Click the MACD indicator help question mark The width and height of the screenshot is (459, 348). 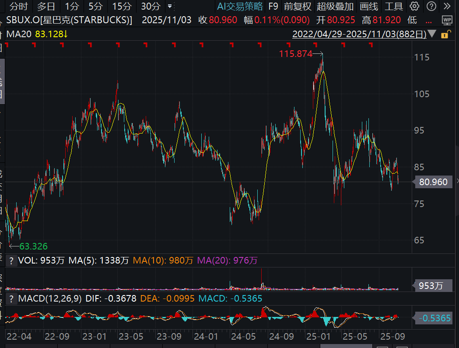(x=11, y=299)
